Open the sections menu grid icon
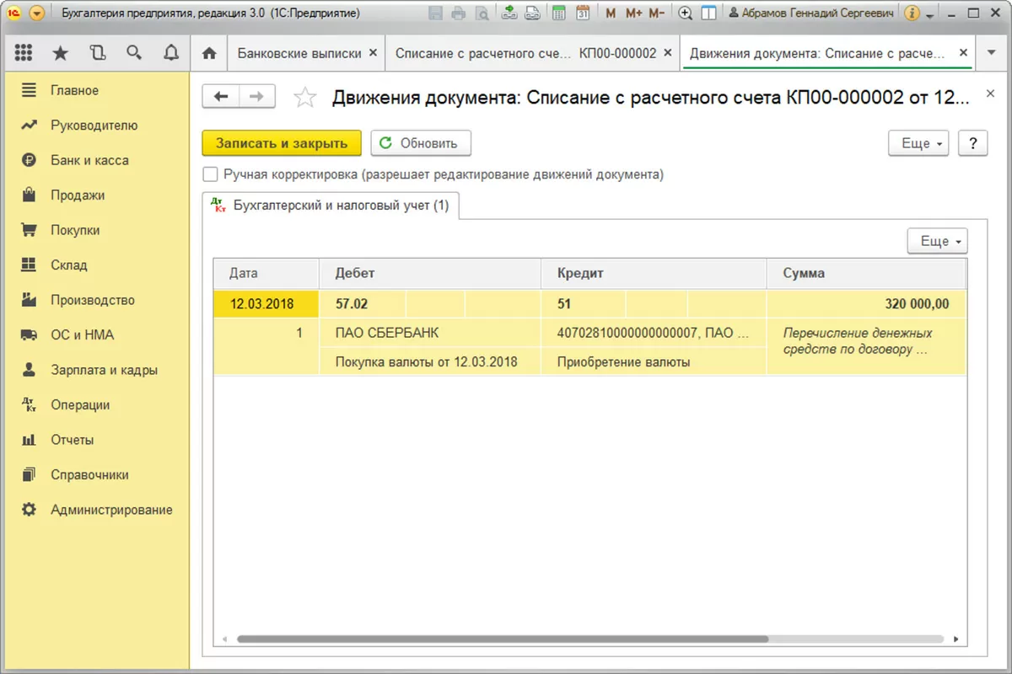 pyautogui.click(x=24, y=53)
